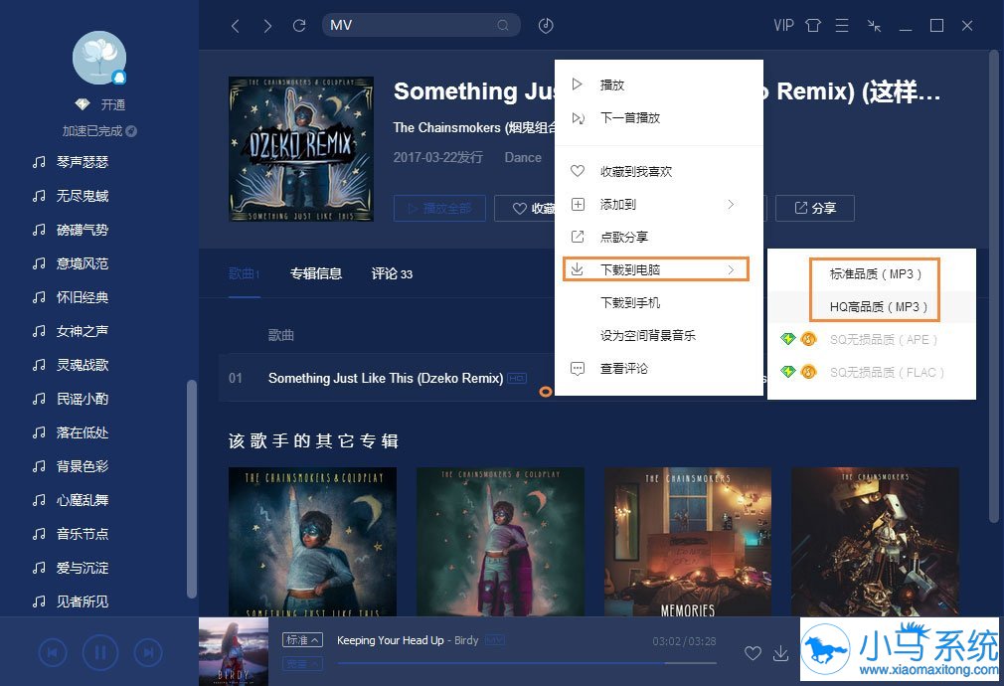Switch to mini mode icon
Image resolution: width=1004 pixels, height=686 pixels.
click(874, 26)
